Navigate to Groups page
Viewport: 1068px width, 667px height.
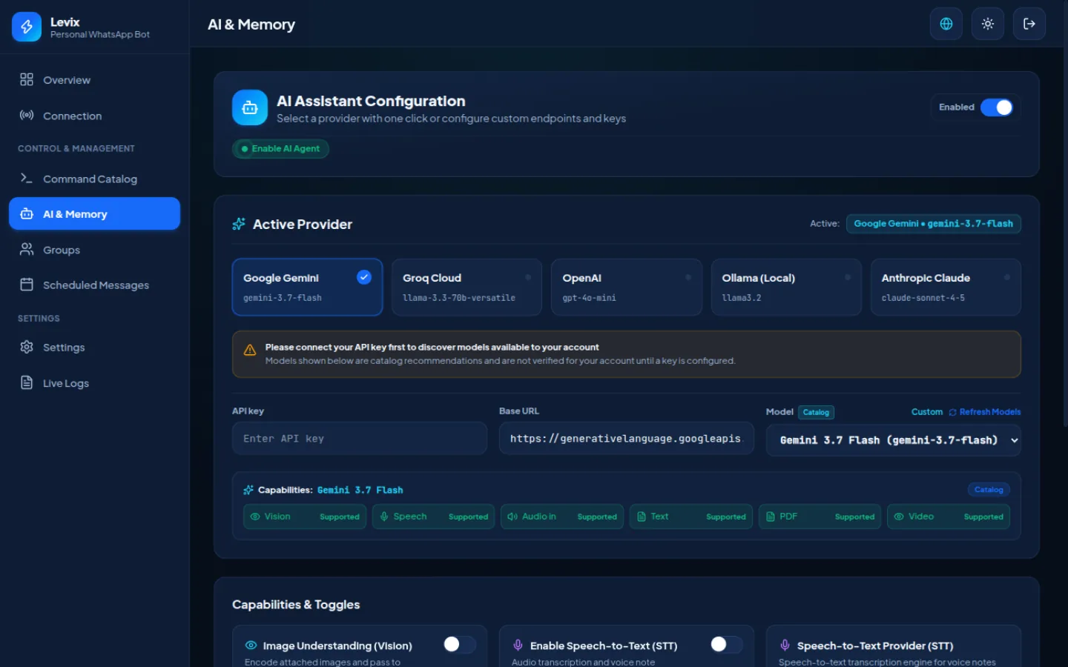94,250
